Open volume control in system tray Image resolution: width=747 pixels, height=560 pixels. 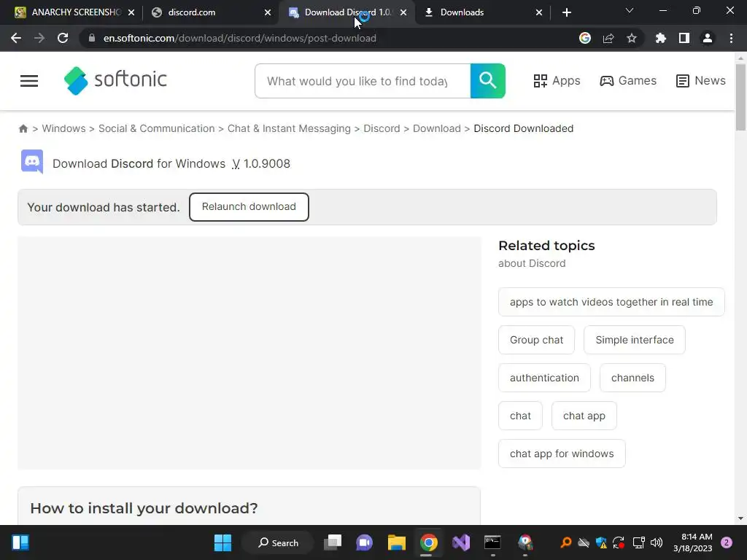pos(657,542)
